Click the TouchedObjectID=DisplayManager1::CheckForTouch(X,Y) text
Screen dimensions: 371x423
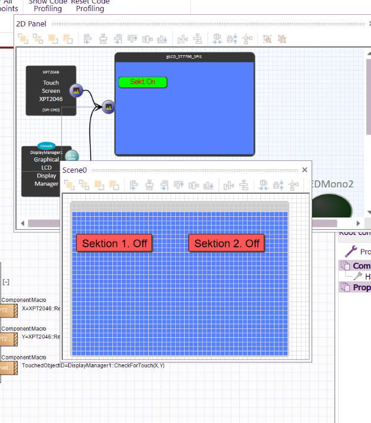tap(93, 365)
